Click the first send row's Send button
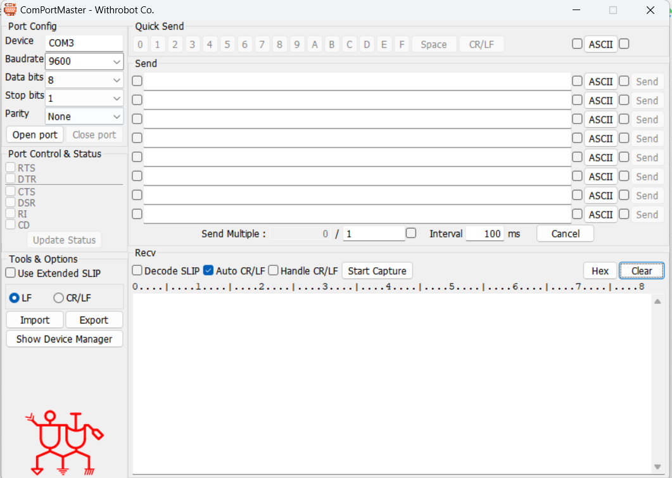 tap(647, 82)
